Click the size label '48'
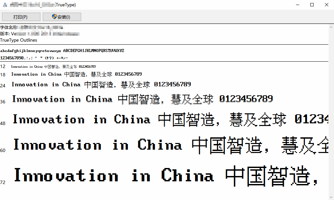This screenshot has height=200, width=334. point(3,123)
